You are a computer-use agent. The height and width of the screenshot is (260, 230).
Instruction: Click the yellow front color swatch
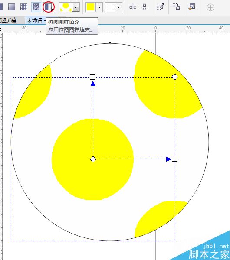91,7
